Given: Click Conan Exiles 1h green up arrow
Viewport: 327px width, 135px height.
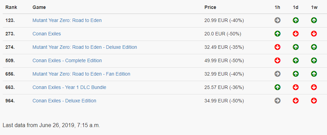Looking at the screenshot, I should 277,34.
